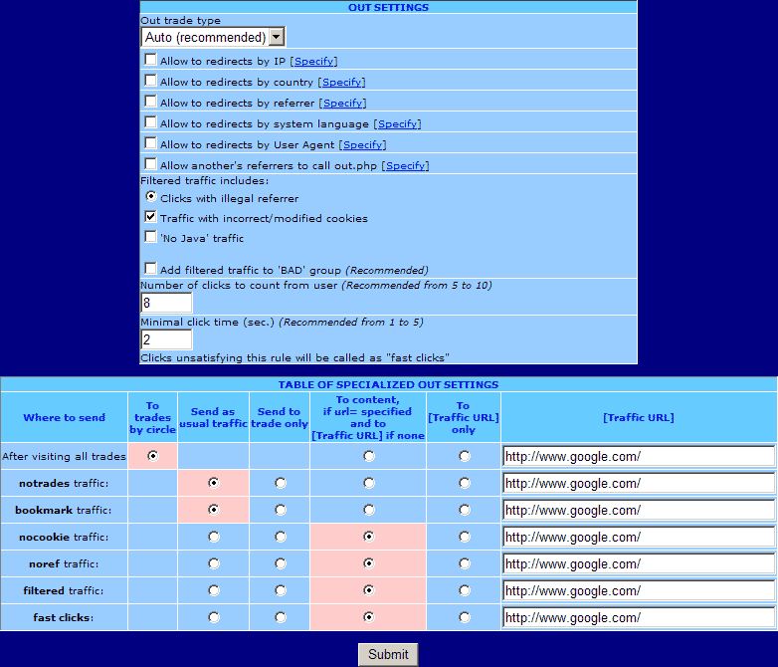Image resolution: width=778 pixels, height=667 pixels.
Task: Uncheck Traffic with incorrect/modified cookies
Action: [150, 217]
